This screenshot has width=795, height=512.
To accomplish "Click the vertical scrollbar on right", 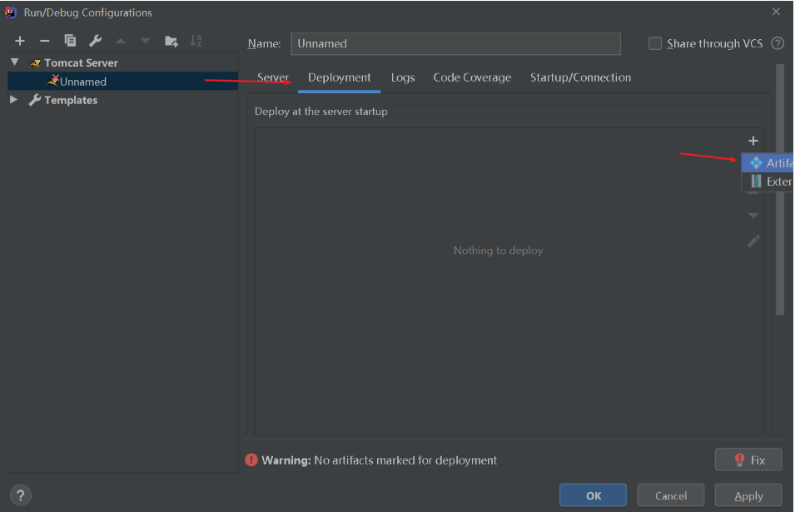I will click(780, 190).
